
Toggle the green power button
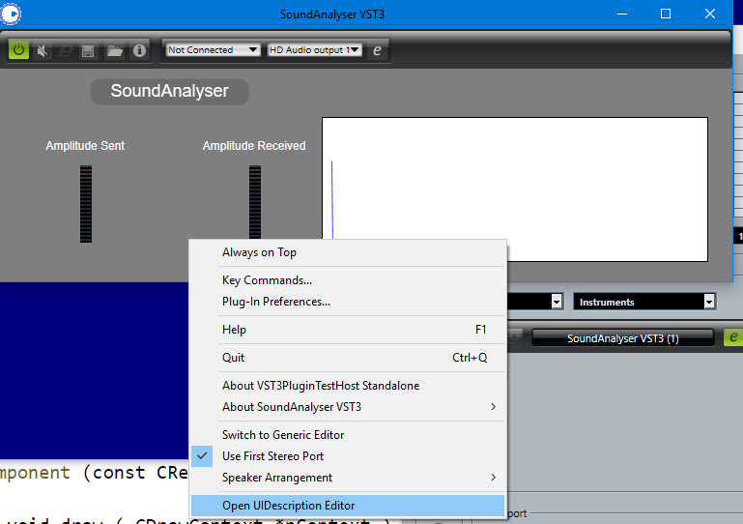(18, 50)
